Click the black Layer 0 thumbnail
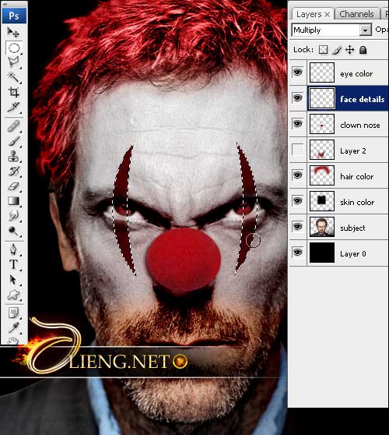389x435 pixels. [322, 253]
